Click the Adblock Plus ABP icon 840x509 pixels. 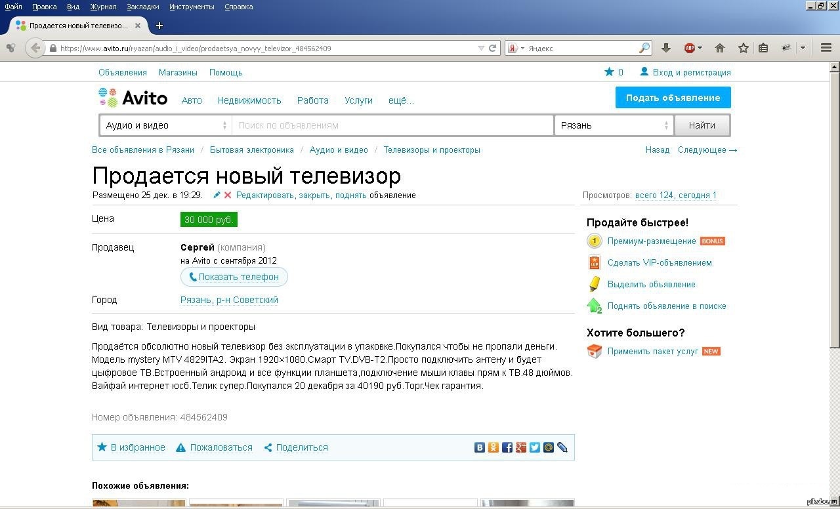(690, 48)
